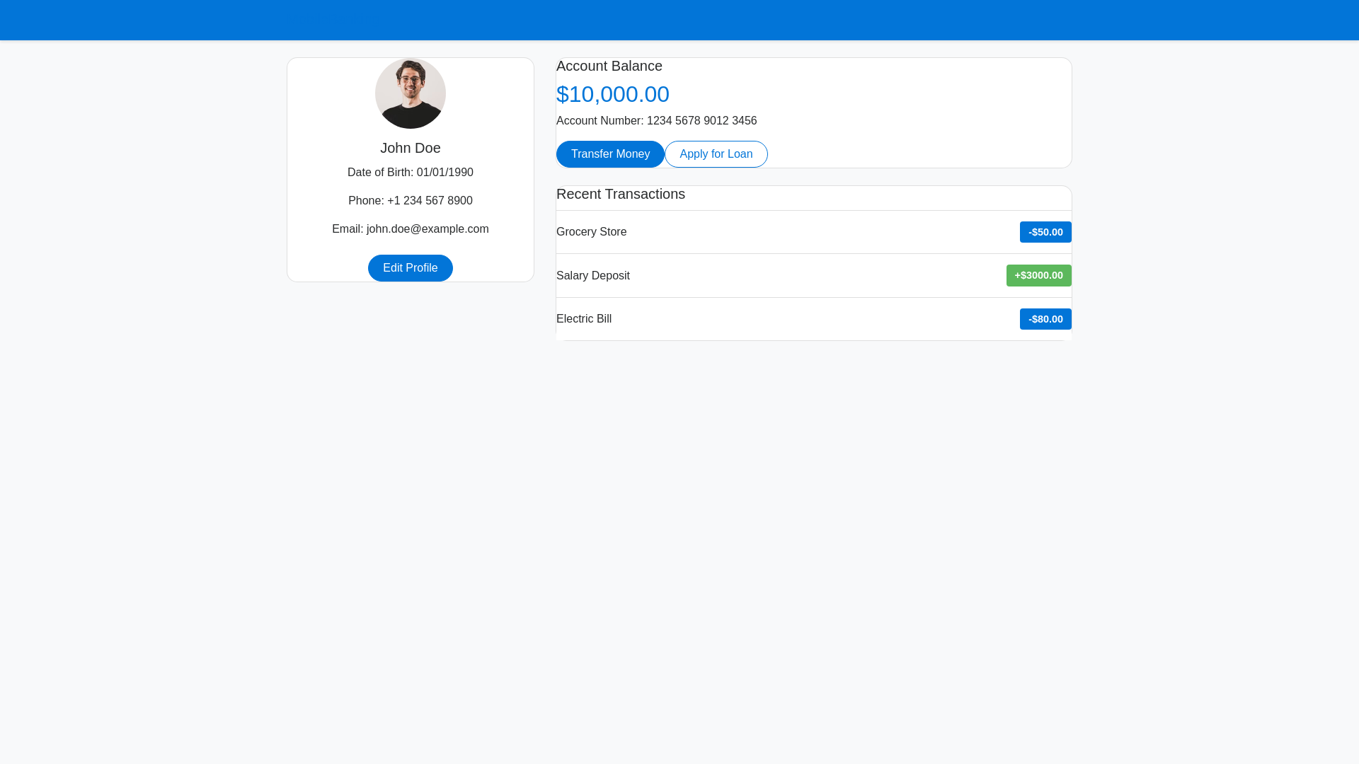Click the blue top navigation bar
1359x764 pixels.
click(679, 20)
